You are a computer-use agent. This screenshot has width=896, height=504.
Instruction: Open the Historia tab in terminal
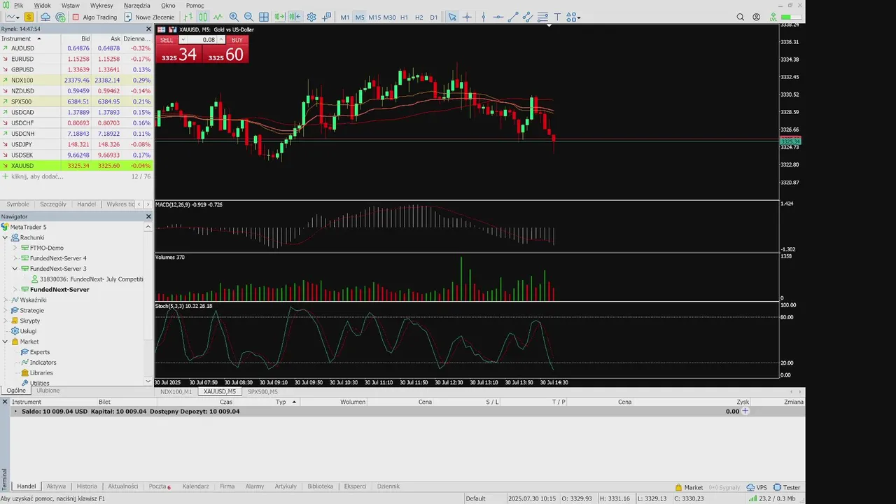[87, 486]
